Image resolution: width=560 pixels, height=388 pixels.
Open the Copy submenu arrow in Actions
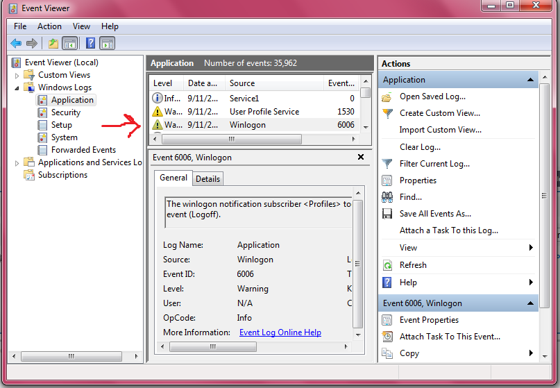coord(531,353)
